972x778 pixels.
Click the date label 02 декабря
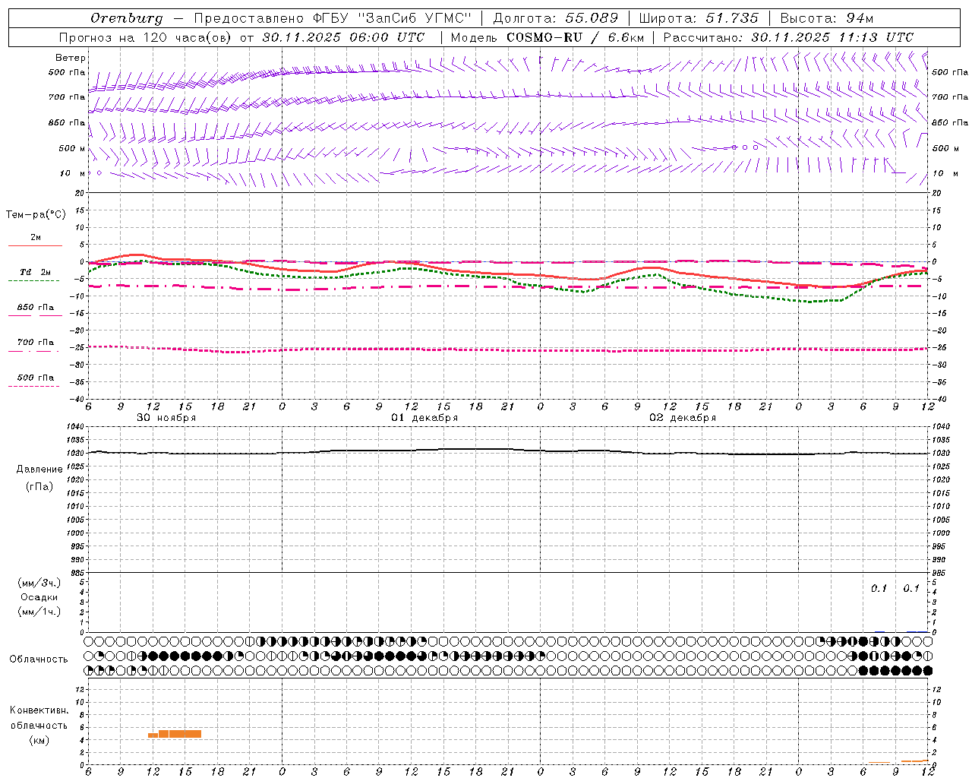click(683, 418)
